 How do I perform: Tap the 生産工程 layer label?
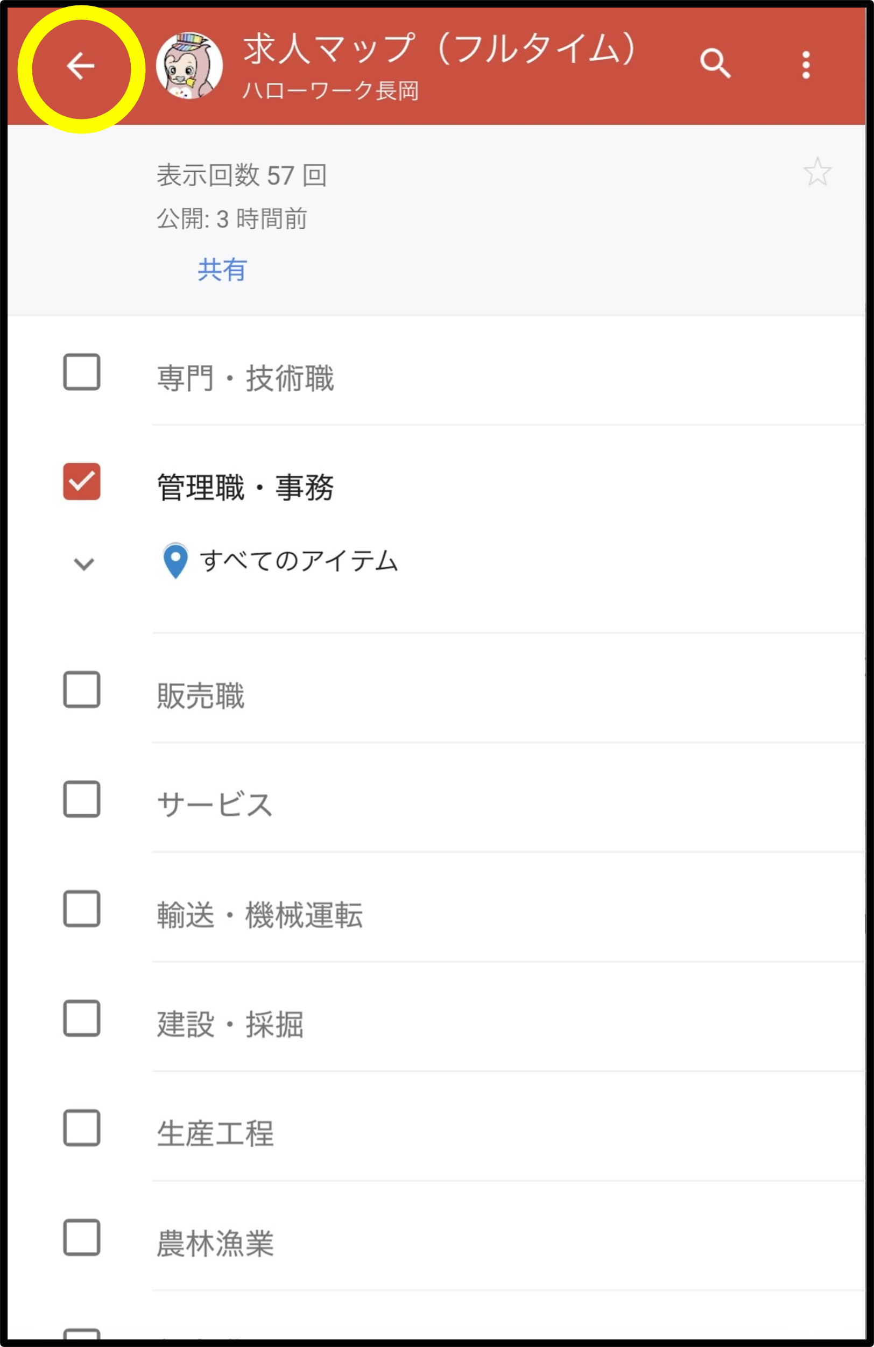(x=215, y=1134)
